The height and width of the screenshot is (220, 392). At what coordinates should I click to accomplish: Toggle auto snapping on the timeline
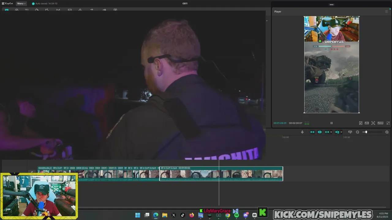(x=319, y=132)
